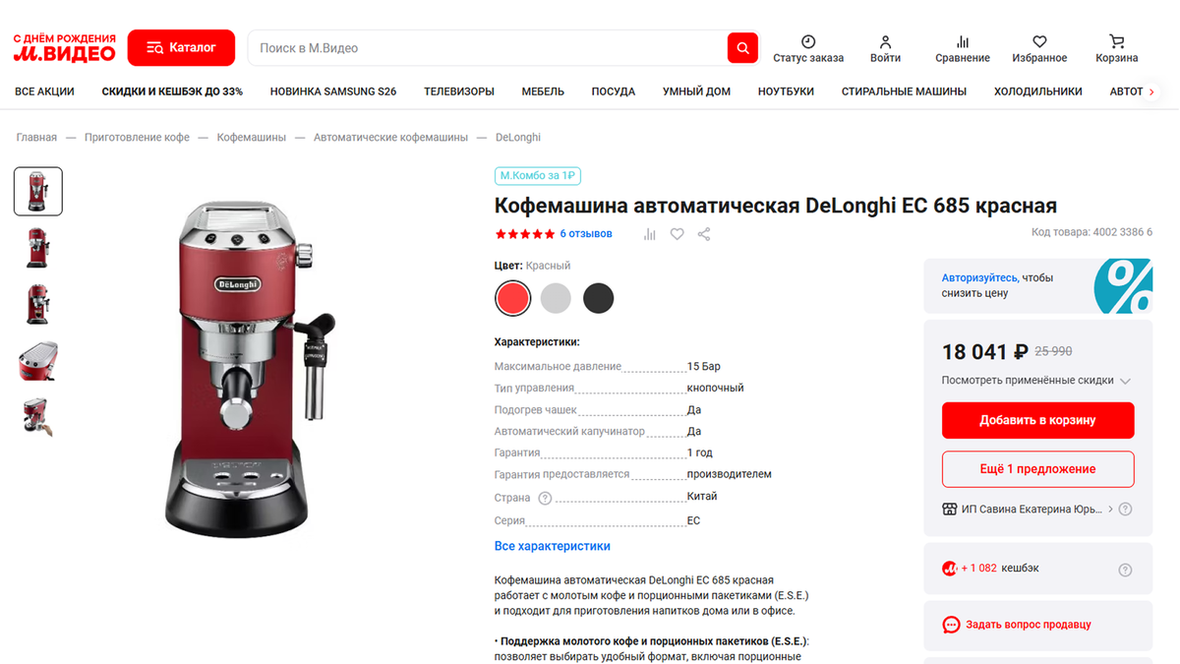This screenshot has width=1180, height=664.
Task: Open the Ноутбуки category menu item
Action: pyautogui.click(x=786, y=91)
